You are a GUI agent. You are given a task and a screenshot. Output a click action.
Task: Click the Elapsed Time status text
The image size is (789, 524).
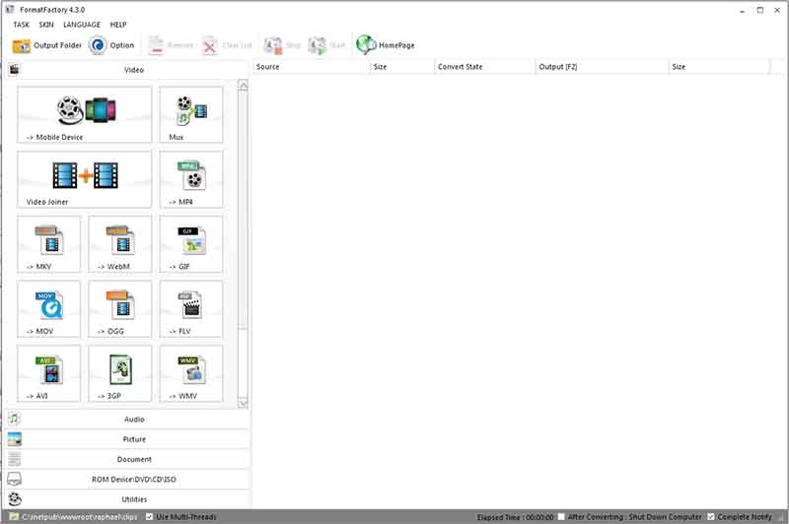click(515, 517)
